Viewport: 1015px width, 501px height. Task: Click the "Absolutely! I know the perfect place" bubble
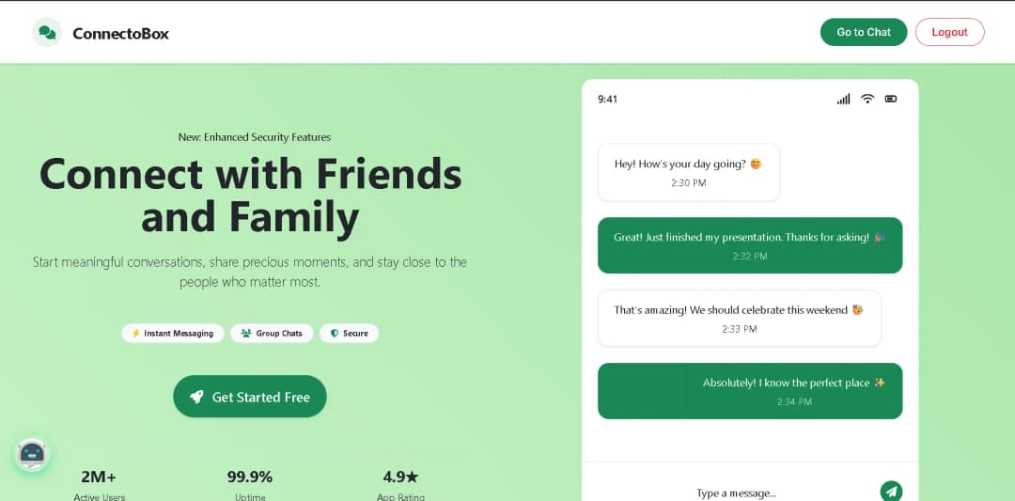(x=750, y=391)
